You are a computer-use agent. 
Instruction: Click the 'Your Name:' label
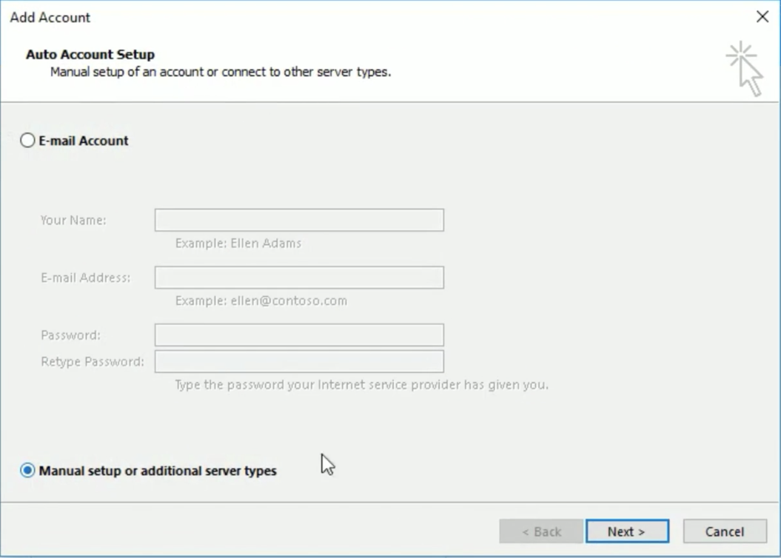(x=73, y=221)
